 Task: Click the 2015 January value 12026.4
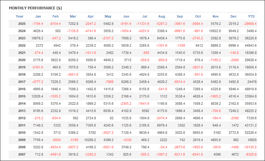click(x=37, y=96)
